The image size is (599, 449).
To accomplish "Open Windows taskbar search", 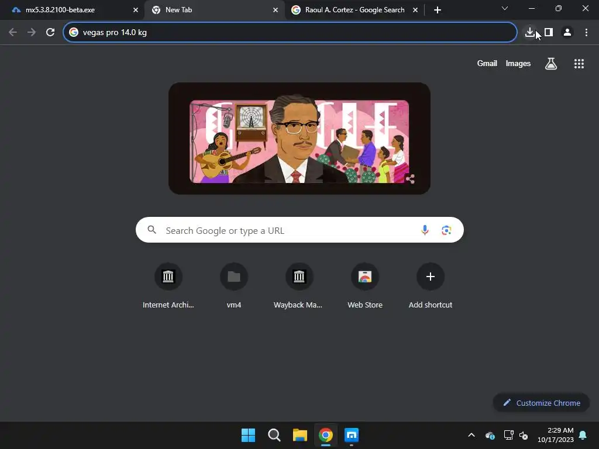I will coord(274,435).
